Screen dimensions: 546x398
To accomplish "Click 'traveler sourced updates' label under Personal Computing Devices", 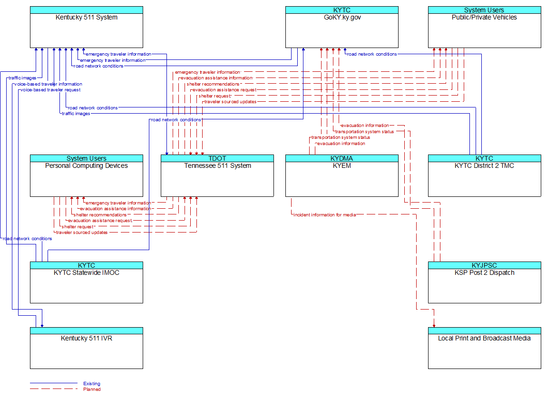I will [82, 232].
